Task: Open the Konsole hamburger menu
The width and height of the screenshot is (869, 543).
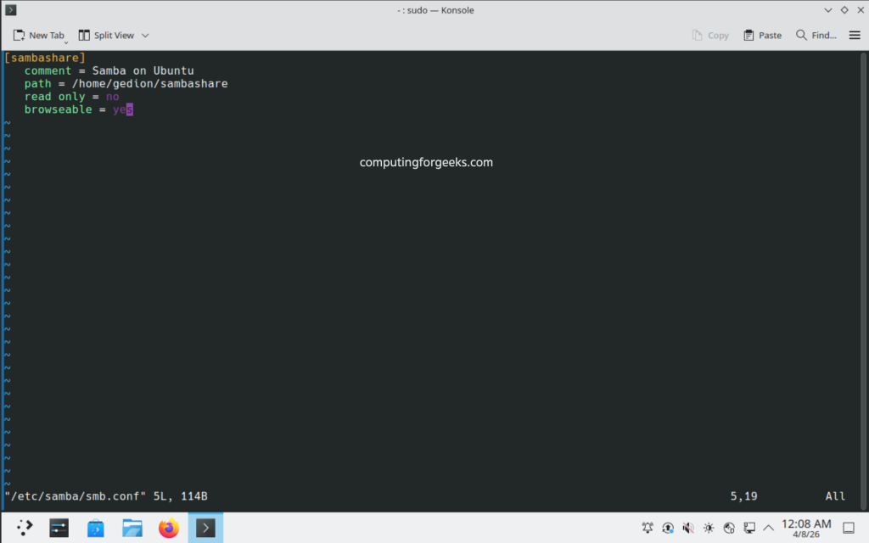Action: [x=855, y=35]
